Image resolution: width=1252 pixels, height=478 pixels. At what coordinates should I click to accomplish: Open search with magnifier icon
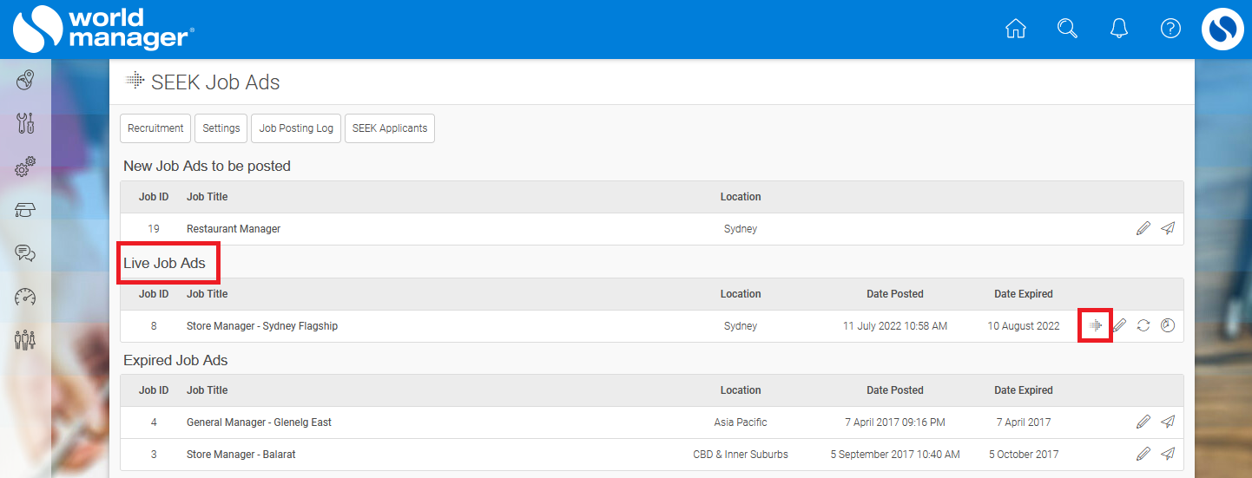(1067, 29)
